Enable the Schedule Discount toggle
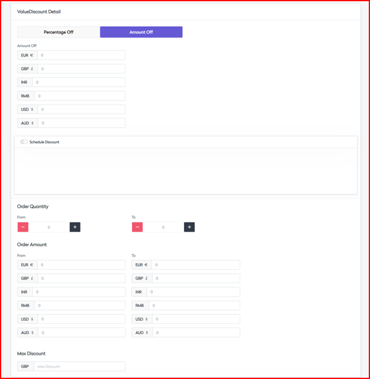The width and height of the screenshot is (370, 379). 24,142
